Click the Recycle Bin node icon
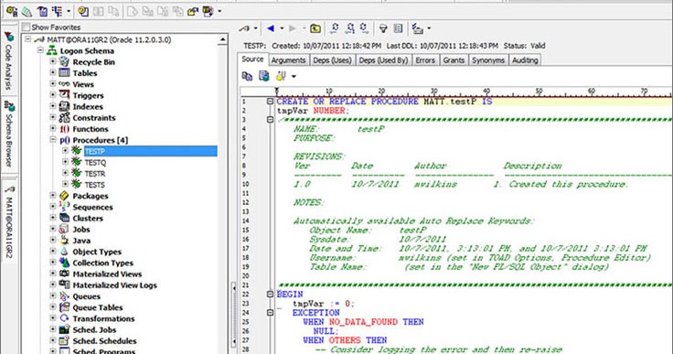This screenshot has height=354, width=673. coord(64,61)
